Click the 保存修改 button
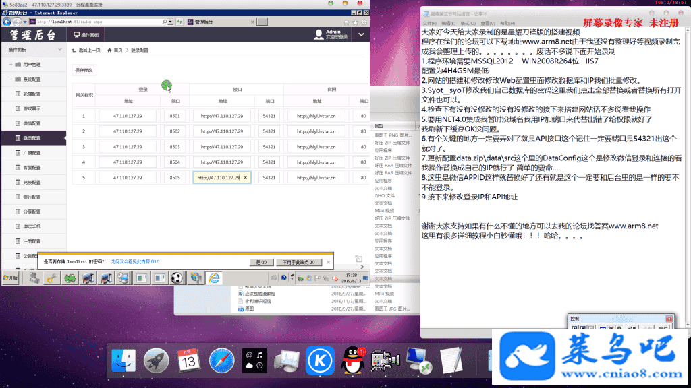This screenshot has height=388, width=691. pyautogui.click(x=84, y=70)
